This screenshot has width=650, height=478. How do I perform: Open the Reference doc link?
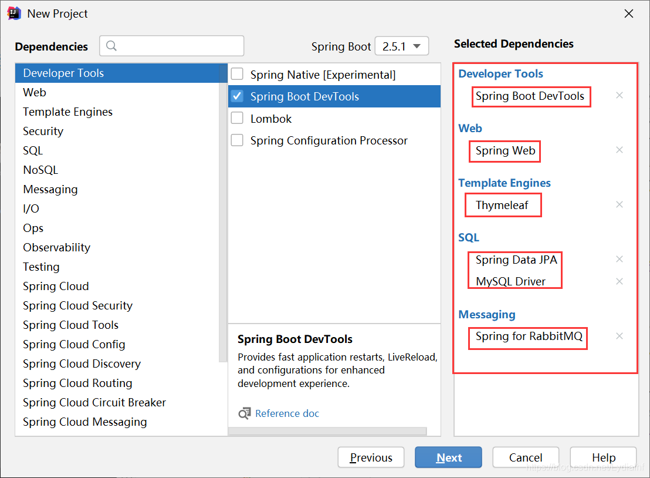[x=287, y=413]
